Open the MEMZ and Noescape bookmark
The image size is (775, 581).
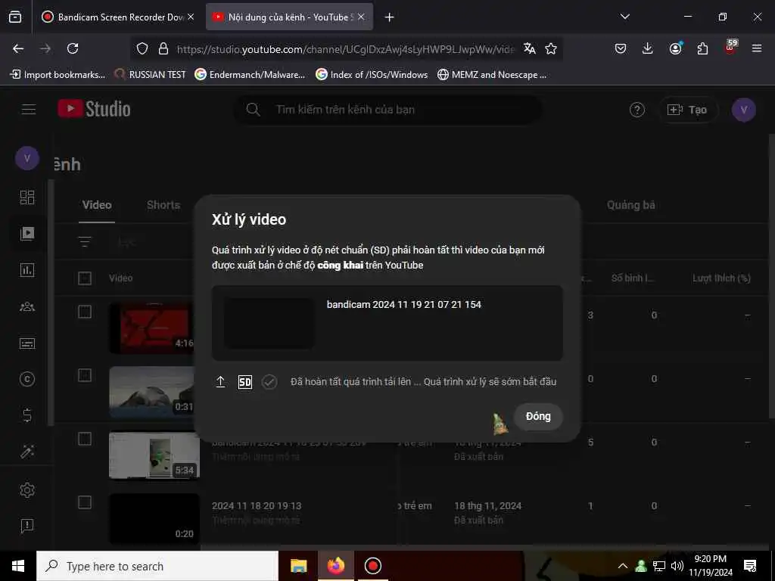[492, 75]
